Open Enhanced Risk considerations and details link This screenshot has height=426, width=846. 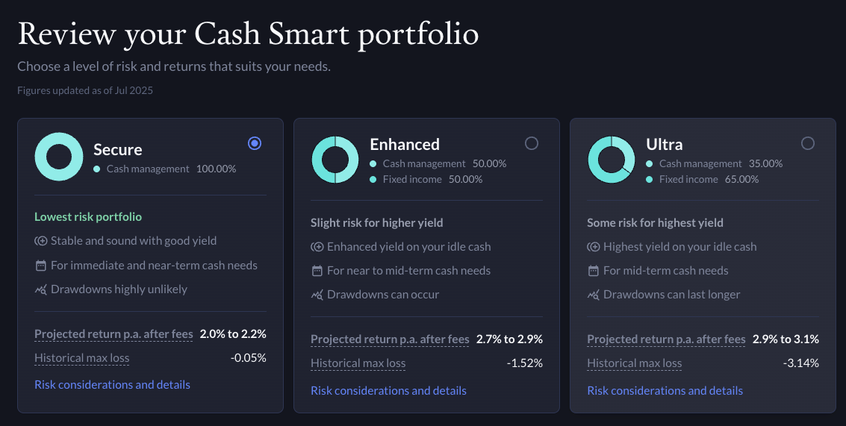point(388,391)
